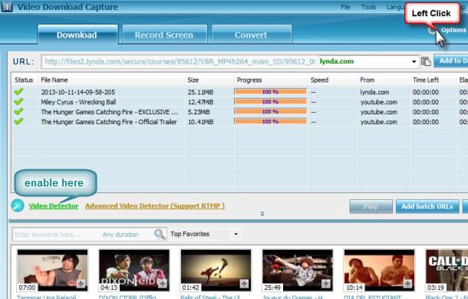The width and height of the screenshot is (468, 299).
Task: Open the Call of Duty 03:19 thumbnail
Action: coord(447,271)
